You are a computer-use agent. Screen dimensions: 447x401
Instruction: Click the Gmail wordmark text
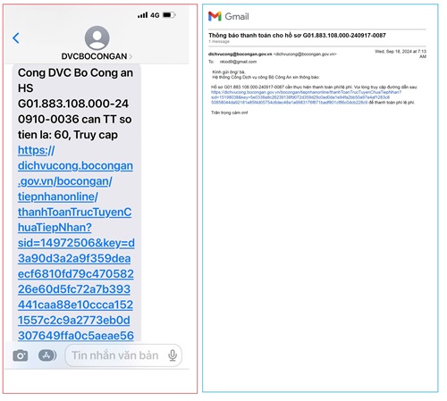(237, 16)
